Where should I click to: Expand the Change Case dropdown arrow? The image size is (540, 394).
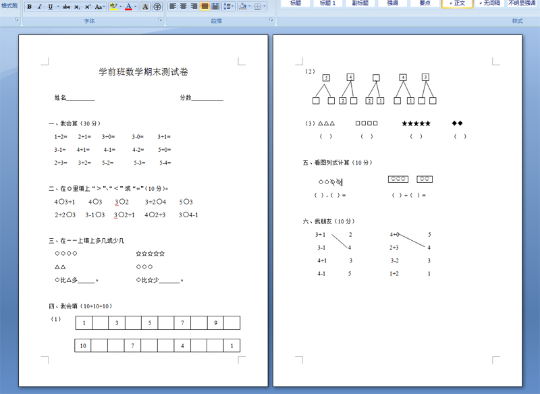pyautogui.click(x=104, y=7)
